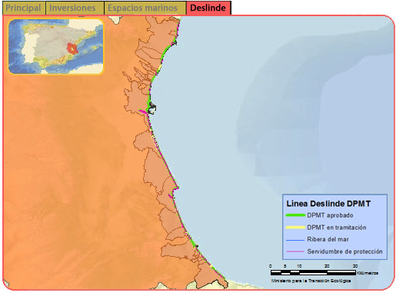
Task: Click the DPMT en tramitación legend label
Action: [x=337, y=228]
